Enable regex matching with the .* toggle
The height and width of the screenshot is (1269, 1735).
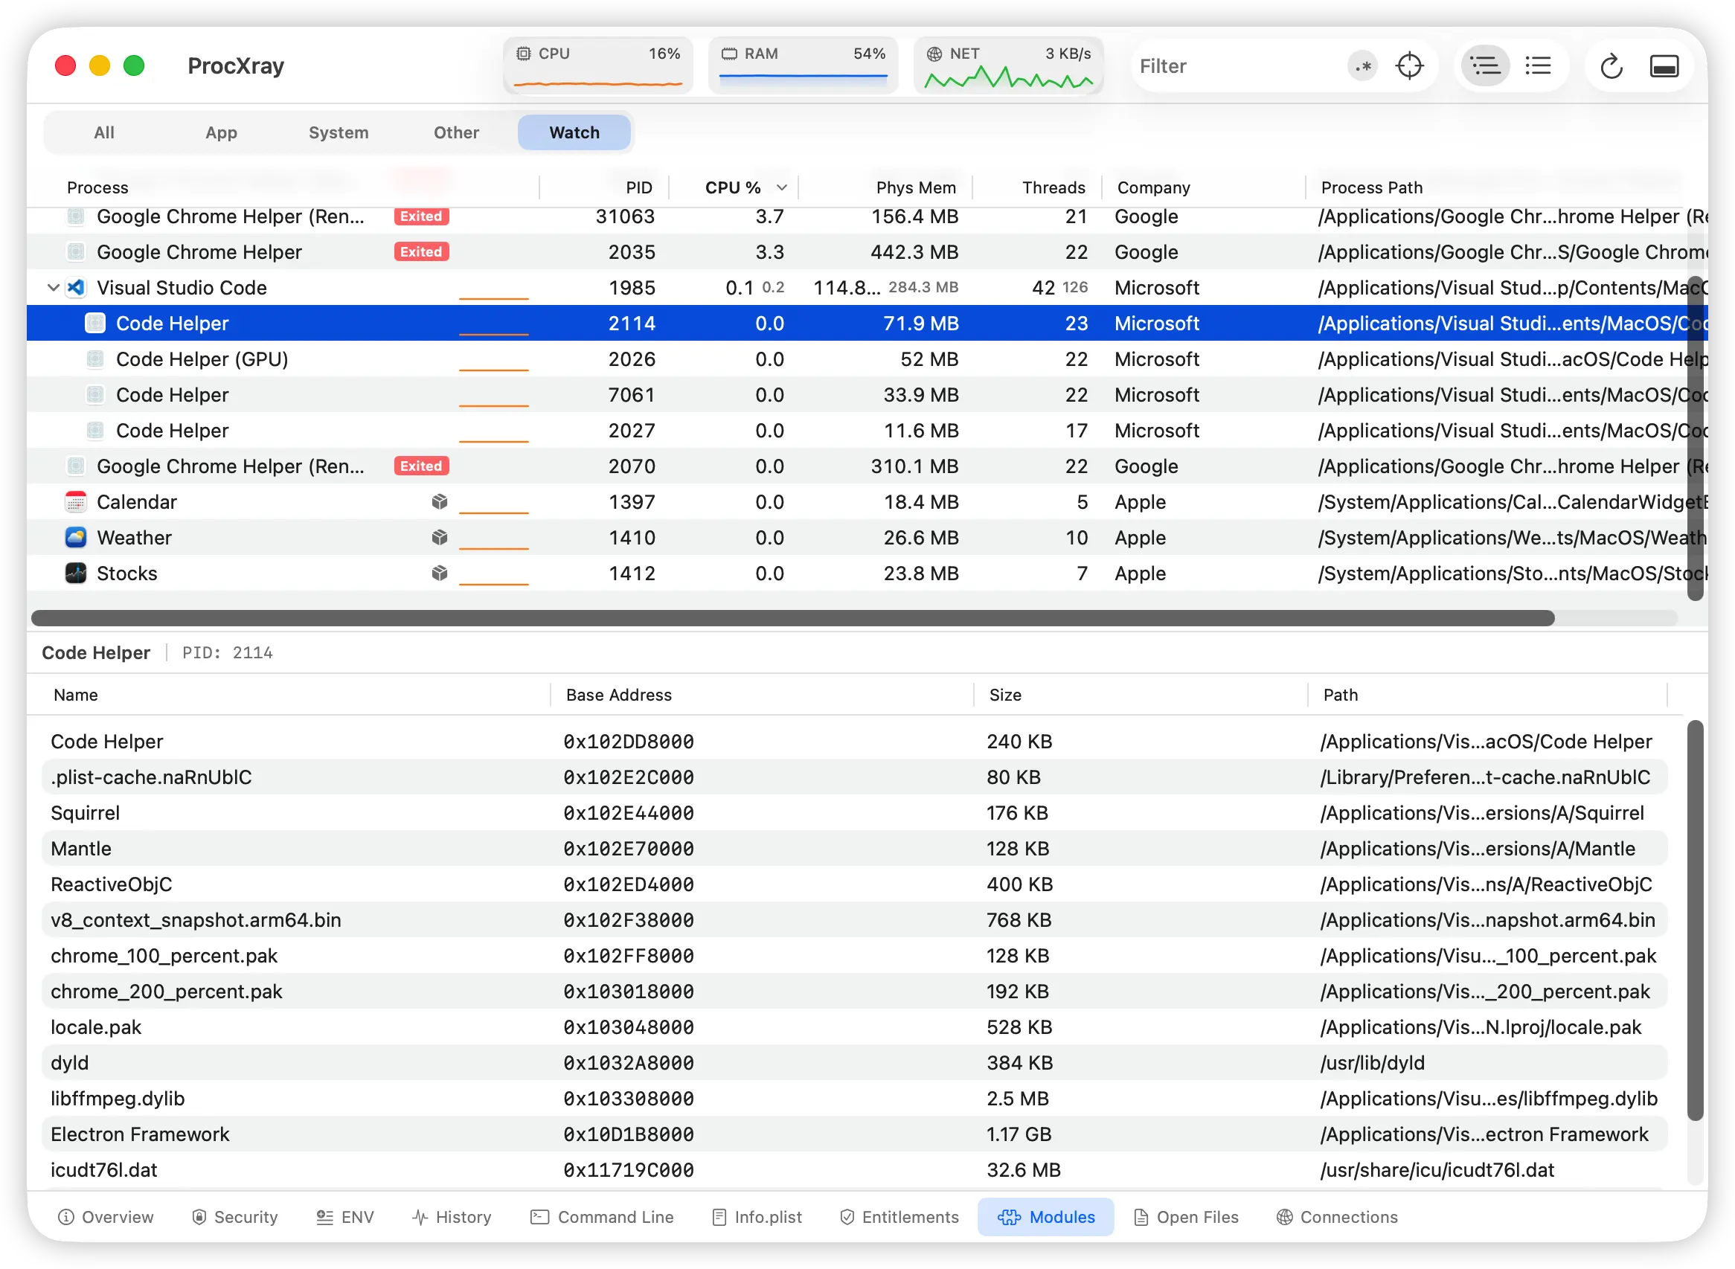point(1362,66)
